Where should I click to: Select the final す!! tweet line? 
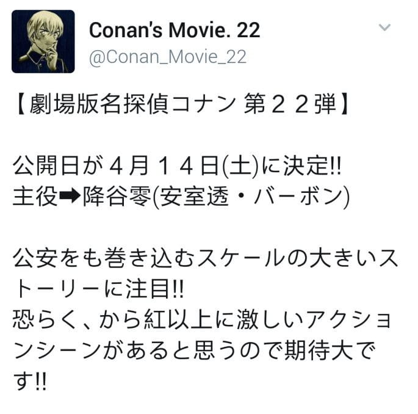point(30,381)
